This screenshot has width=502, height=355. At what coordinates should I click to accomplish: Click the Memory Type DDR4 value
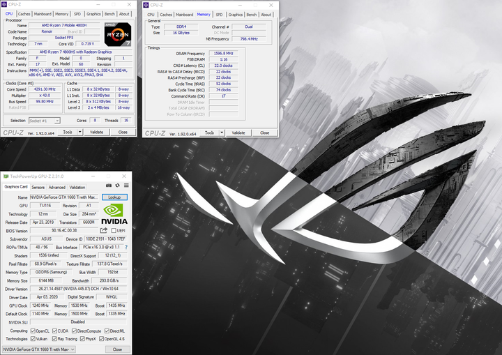pyautogui.click(x=181, y=27)
